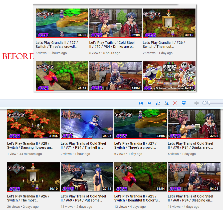Click the '2 views • 1 hour ago' text

pos(75,154)
